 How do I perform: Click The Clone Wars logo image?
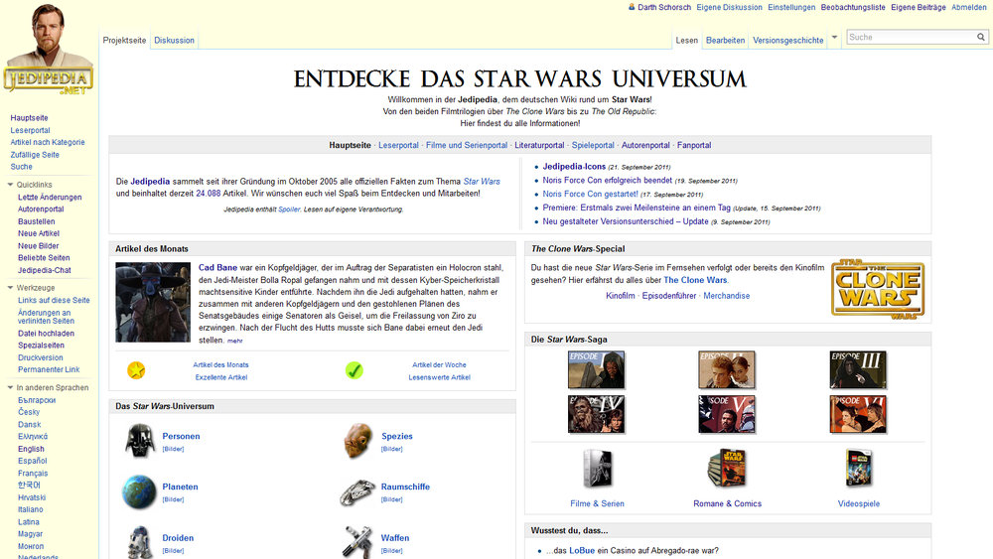click(x=878, y=289)
